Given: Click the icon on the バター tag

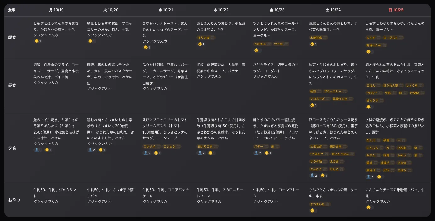Looking at the screenshot, I should point(267,146).
